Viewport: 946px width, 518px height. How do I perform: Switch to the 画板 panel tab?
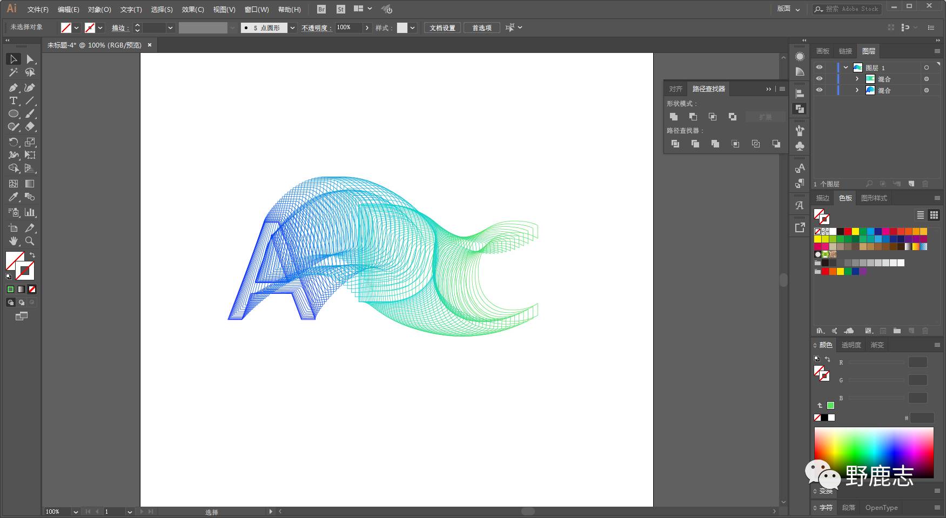(823, 51)
